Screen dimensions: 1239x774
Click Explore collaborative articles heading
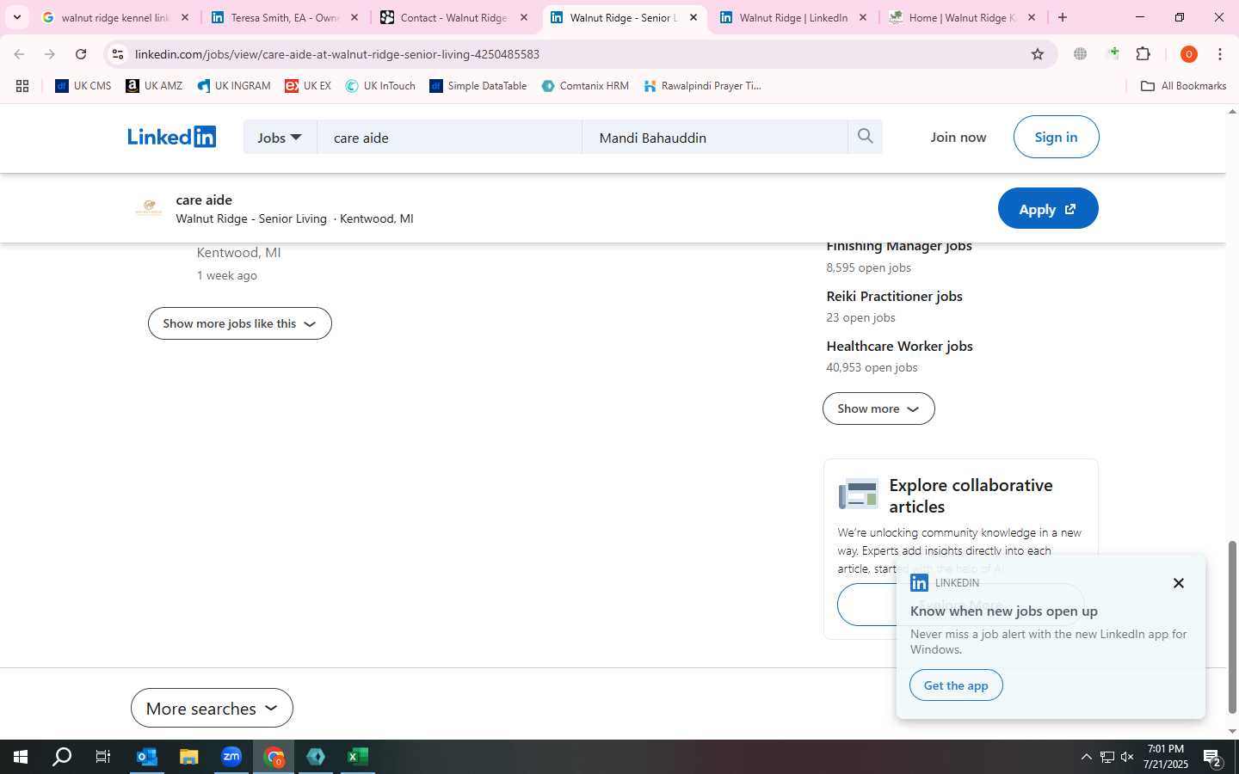[x=971, y=495]
